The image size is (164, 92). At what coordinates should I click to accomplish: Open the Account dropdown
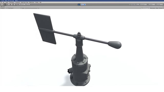(x=143, y=5)
